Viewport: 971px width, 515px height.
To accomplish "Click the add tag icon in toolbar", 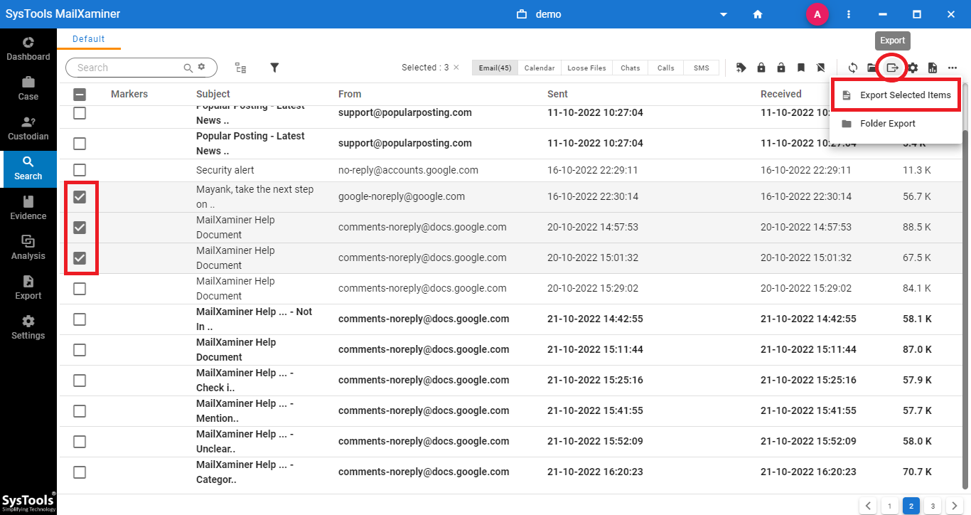I will [741, 68].
